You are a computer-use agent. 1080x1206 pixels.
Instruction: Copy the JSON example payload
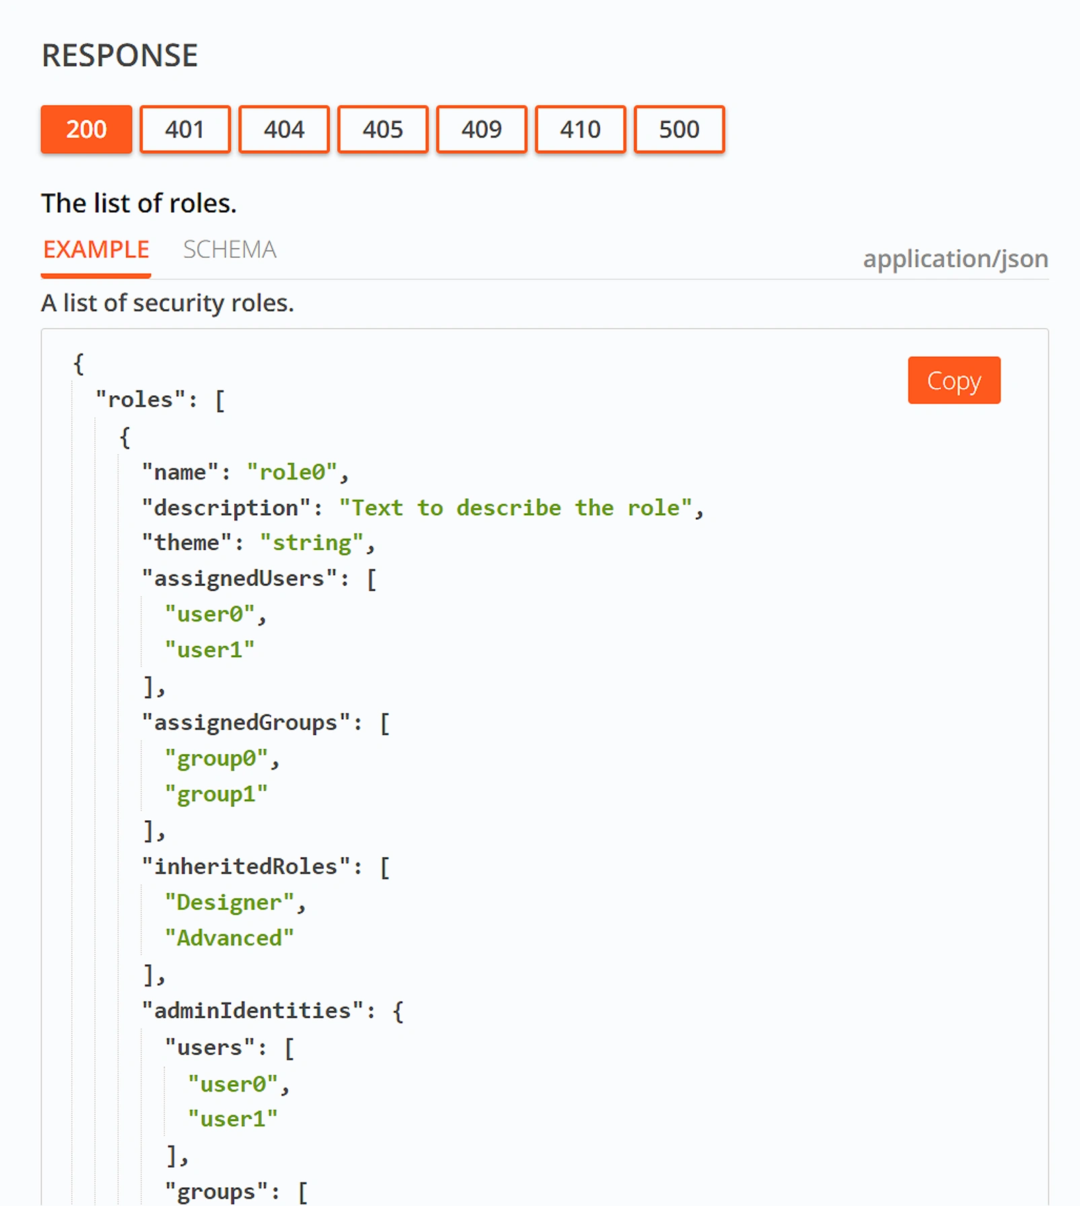(x=953, y=380)
